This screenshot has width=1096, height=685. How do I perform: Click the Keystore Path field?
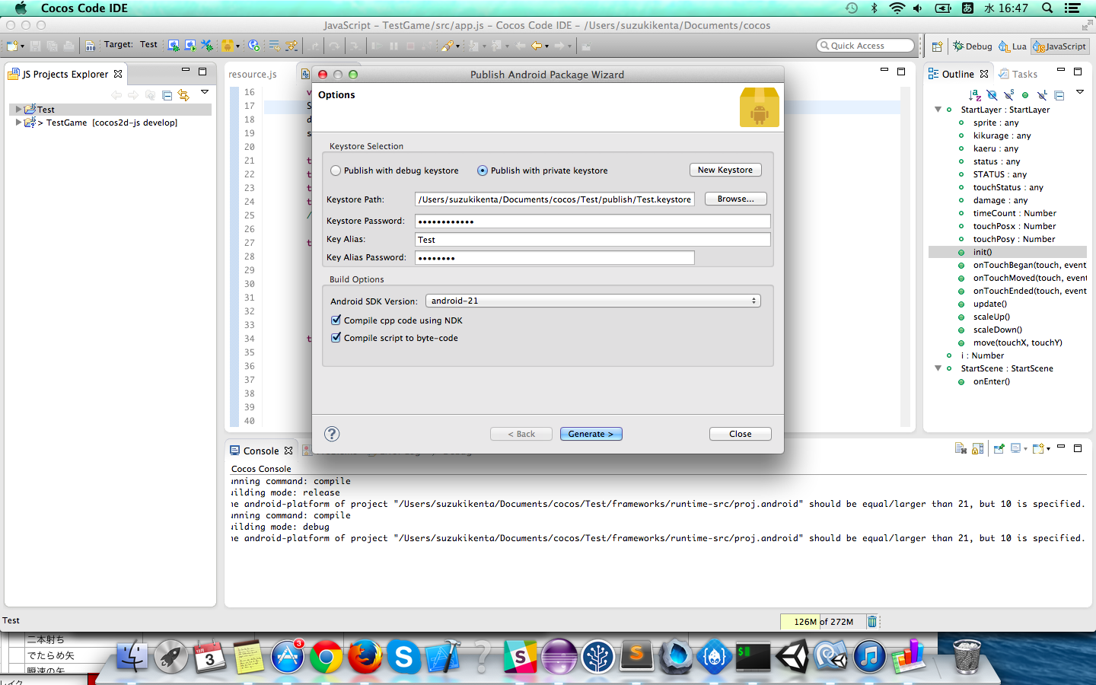click(555, 199)
